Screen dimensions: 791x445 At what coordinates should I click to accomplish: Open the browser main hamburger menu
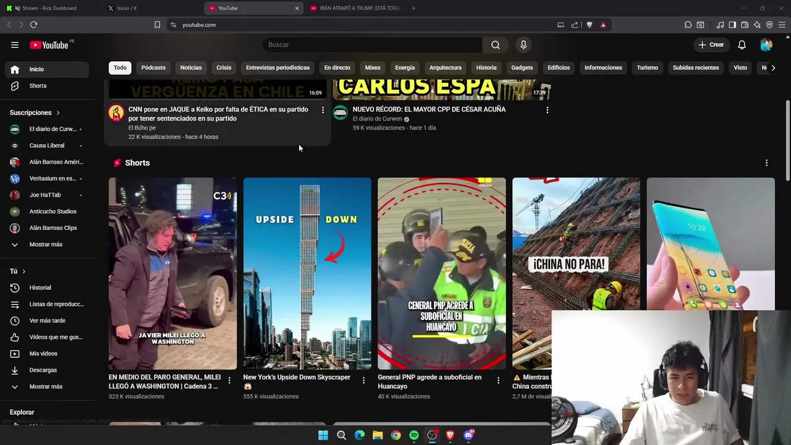[x=782, y=25]
